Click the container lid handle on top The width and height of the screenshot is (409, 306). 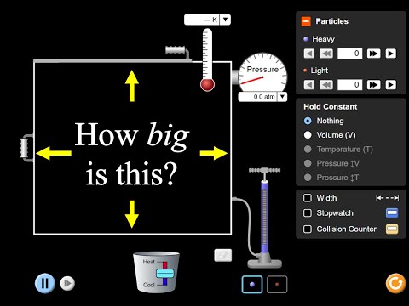point(176,50)
